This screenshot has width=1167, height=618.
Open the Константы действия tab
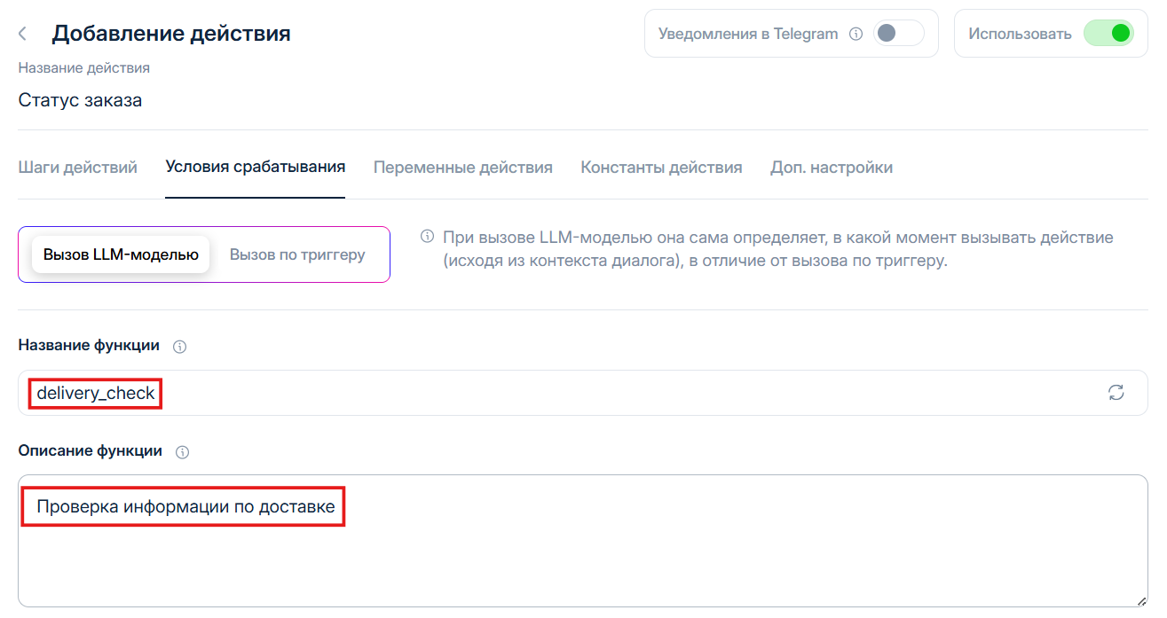point(661,167)
